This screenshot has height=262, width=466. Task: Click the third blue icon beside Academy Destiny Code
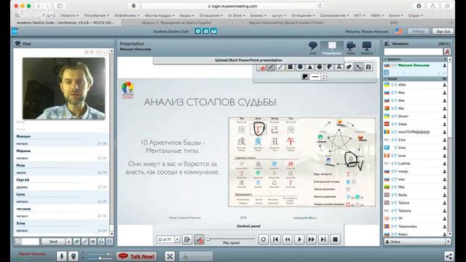(213, 31)
